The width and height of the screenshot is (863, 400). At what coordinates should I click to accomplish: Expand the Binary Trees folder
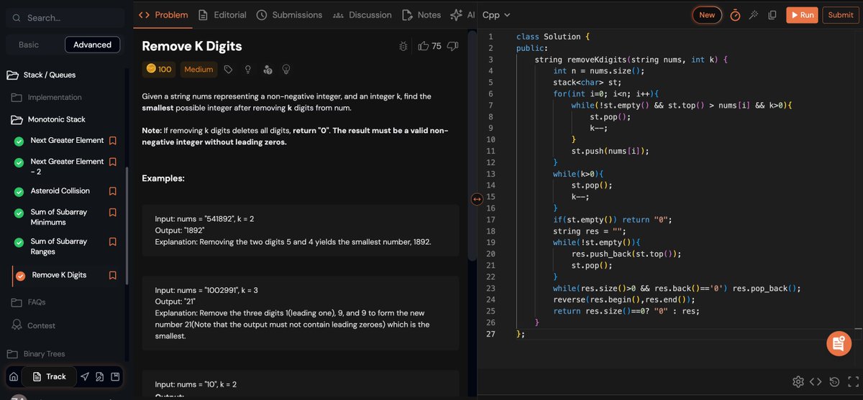coord(35,354)
